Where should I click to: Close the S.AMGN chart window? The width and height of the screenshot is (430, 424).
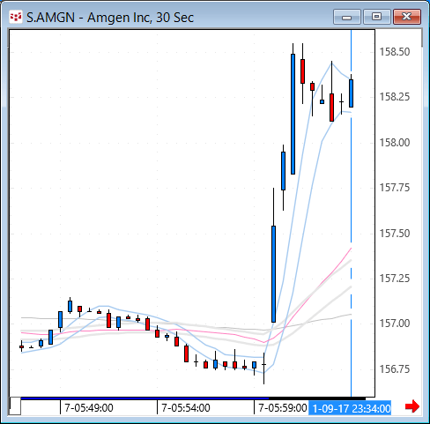[x=407, y=17]
